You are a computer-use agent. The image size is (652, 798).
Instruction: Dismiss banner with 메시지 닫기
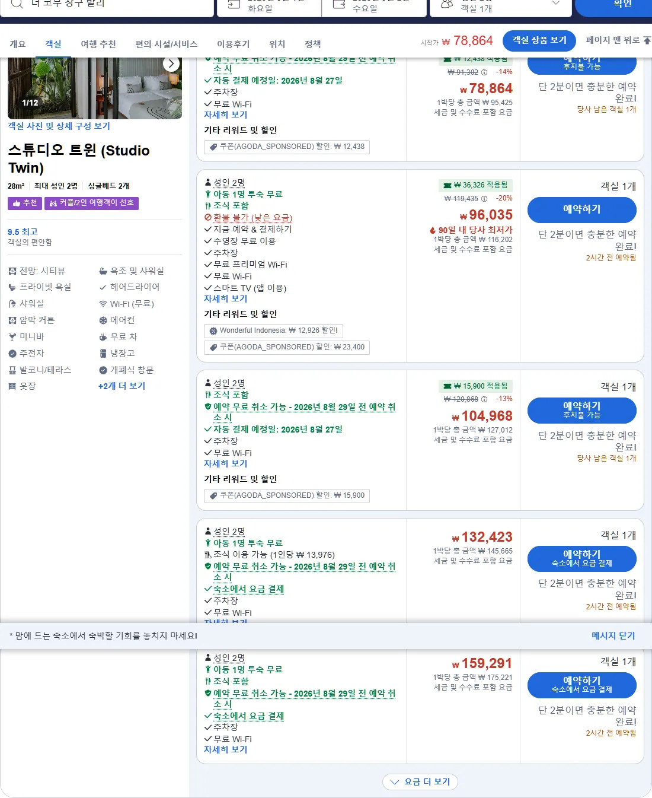pos(613,635)
